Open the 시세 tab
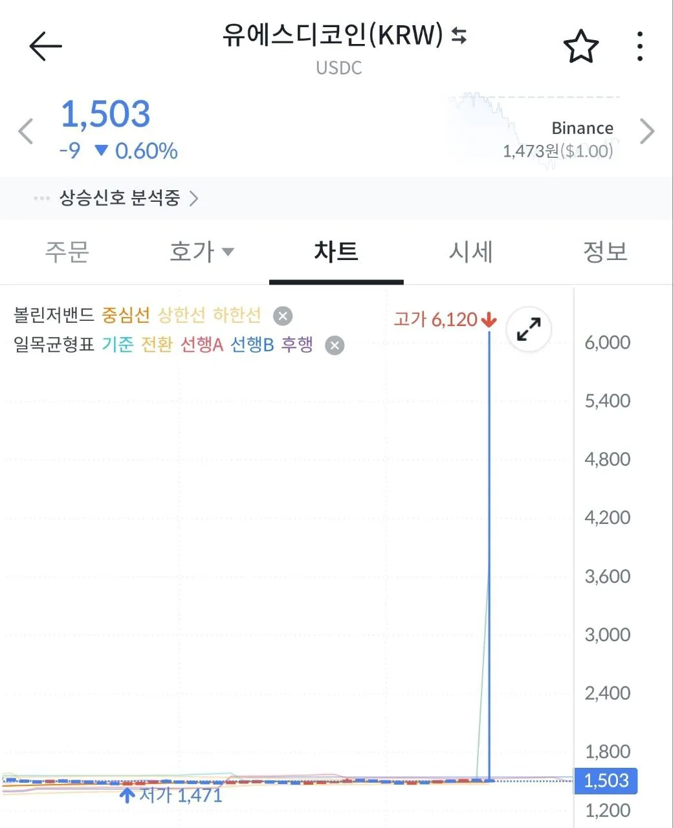 point(470,252)
